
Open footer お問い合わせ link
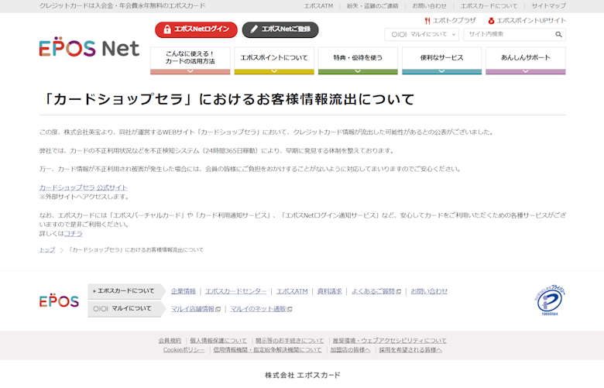click(x=429, y=291)
